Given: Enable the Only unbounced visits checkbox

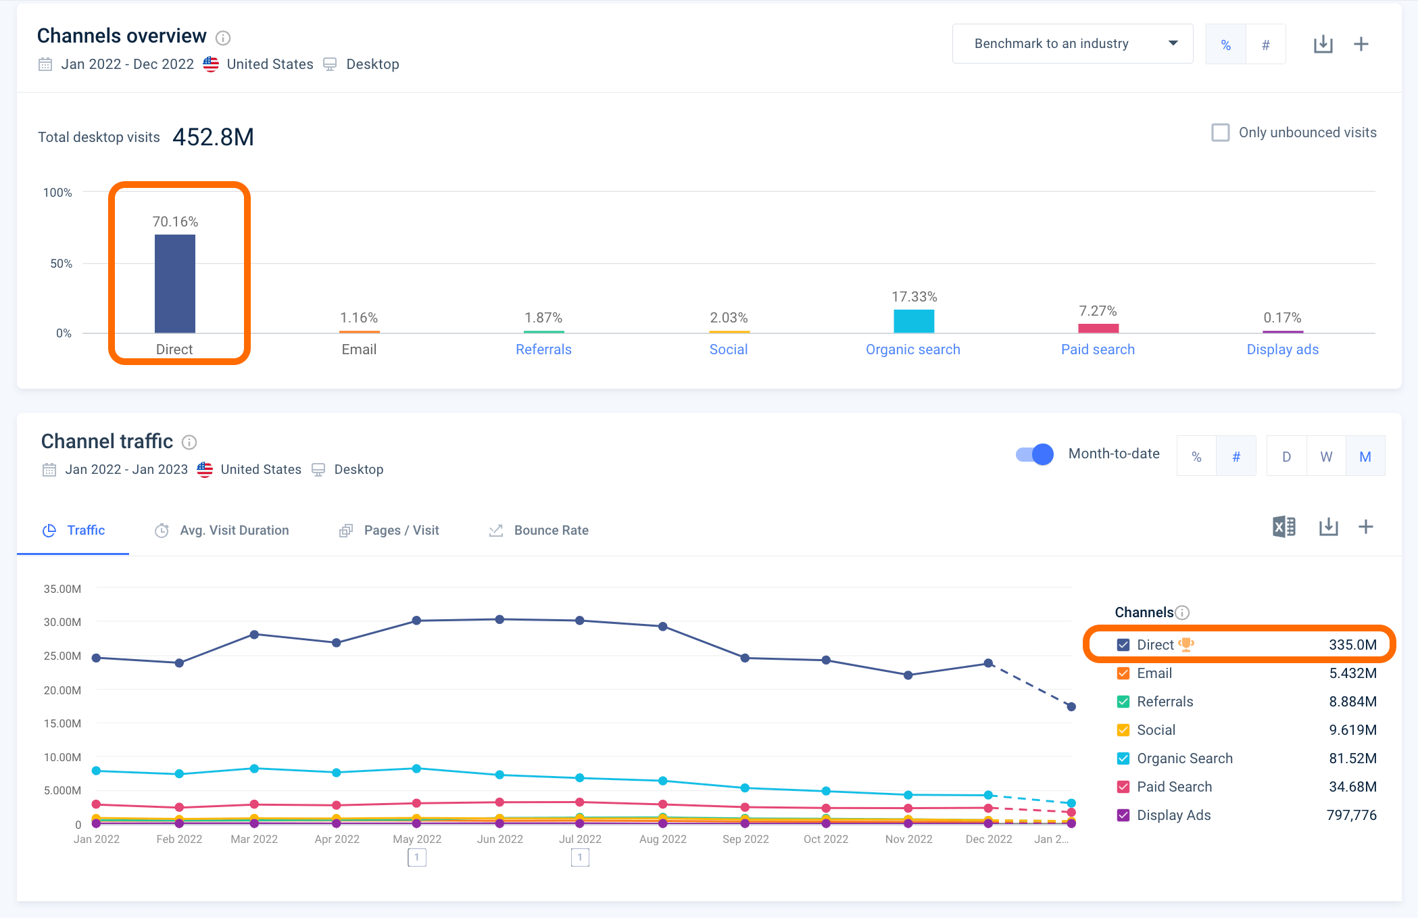Looking at the screenshot, I should click(x=1220, y=132).
